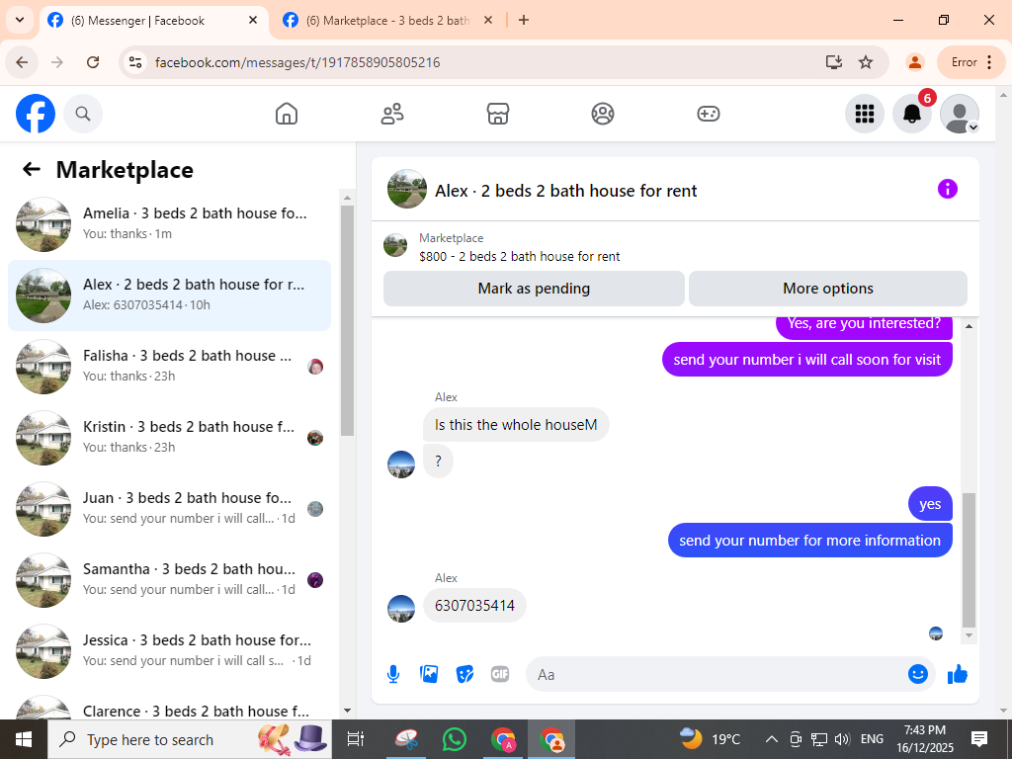The height and width of the screenshot is (759, 1012).
Task: Open the Chrome profile avatar
Action: pos(914,62)
